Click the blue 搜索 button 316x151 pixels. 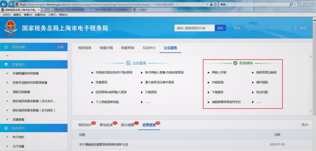[221, 28]
